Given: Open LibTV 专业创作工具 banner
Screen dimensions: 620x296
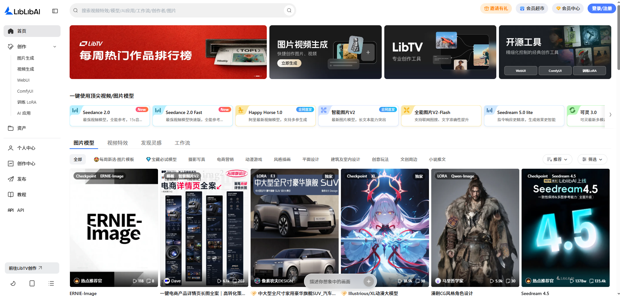Looking at the screenshot, I should [x=440, y=52].
